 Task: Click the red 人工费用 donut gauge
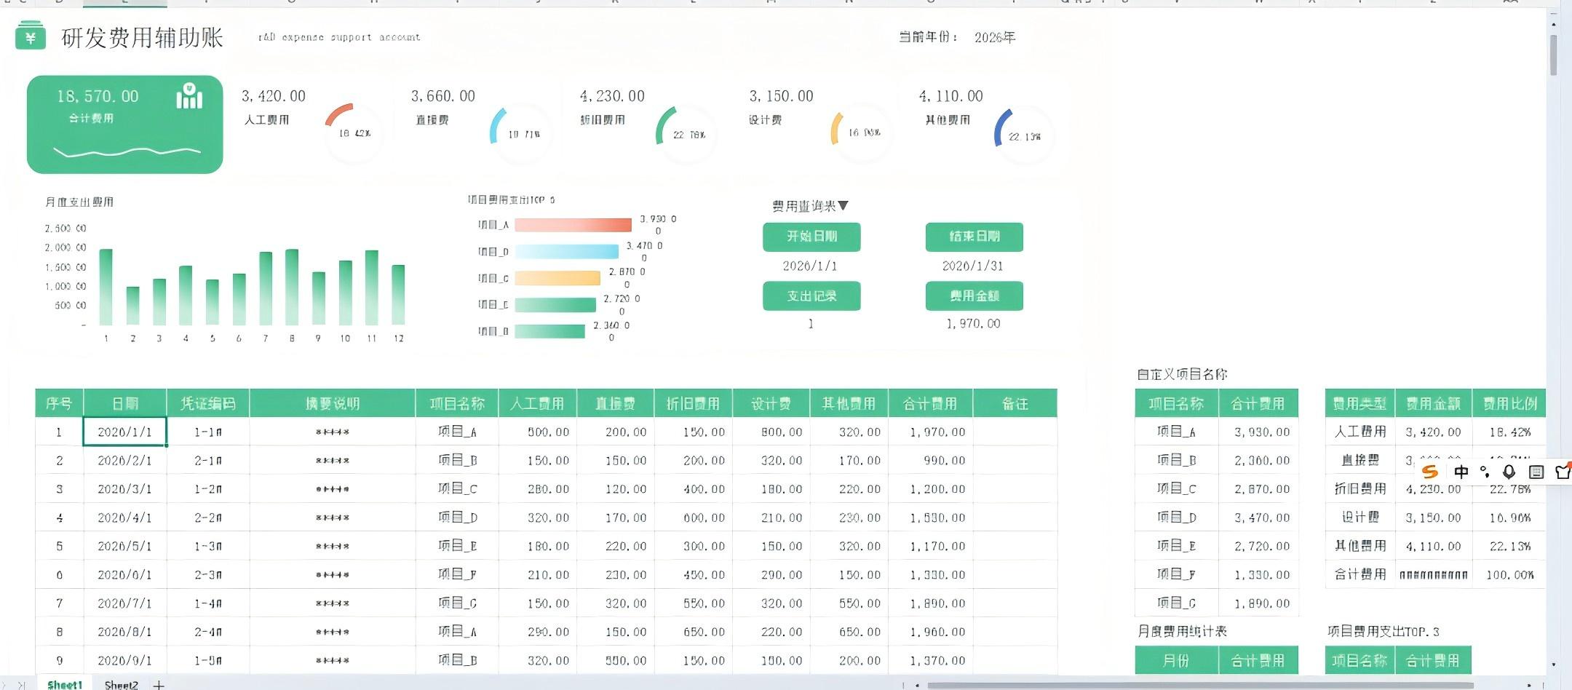coord(354,132)
